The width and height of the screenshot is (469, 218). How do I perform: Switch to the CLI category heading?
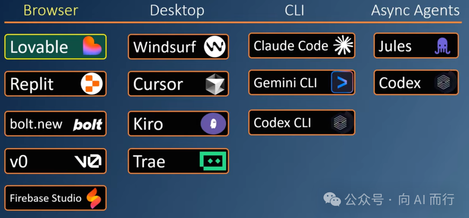click(294, 10)
